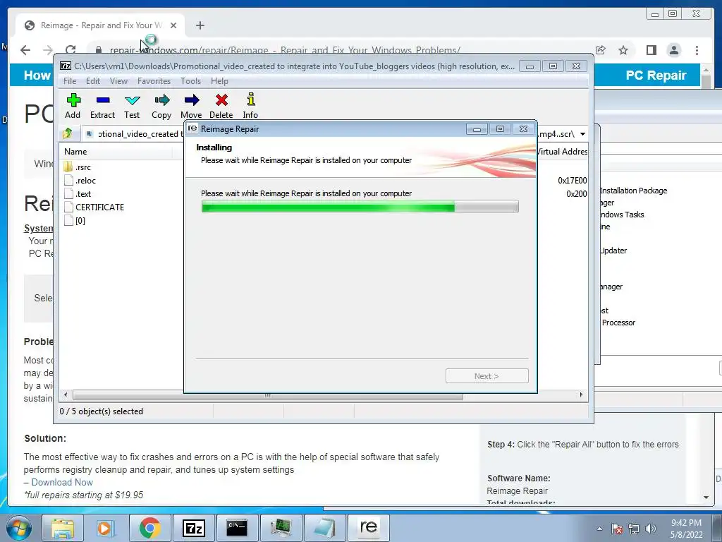This screenshot has width=722, height=542.
Task: Switch to 7-Zip in the taskbar
Action: (x=193, y=528)
